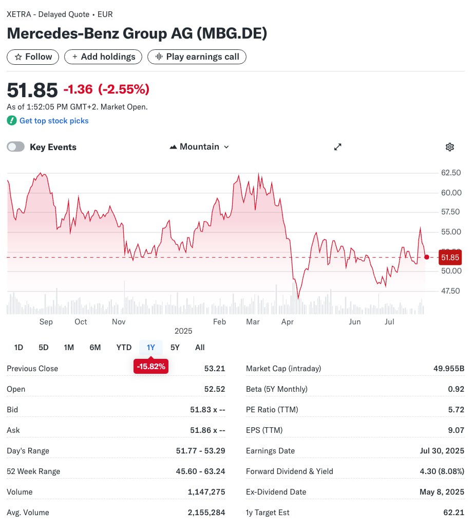Viewport: 474px width, 528px height.
Task: Click the PE Ratio (TTM) label
Action: [272, 409]
